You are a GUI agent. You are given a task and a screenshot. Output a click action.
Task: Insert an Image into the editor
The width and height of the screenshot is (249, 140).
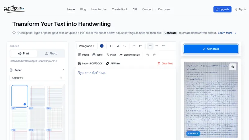(83, 55)
